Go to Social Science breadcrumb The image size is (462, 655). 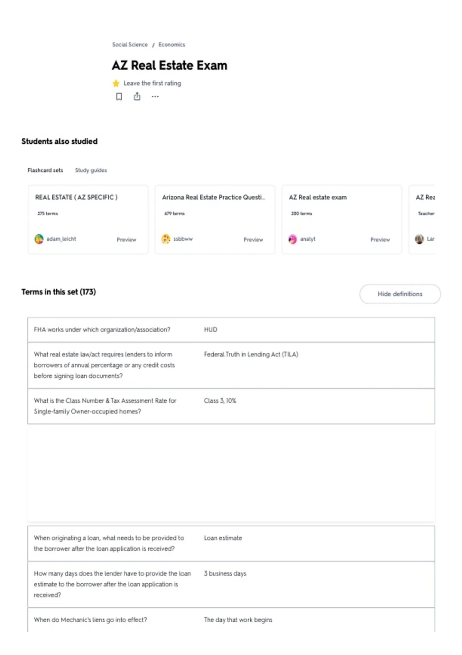click(x=130, y=45)
